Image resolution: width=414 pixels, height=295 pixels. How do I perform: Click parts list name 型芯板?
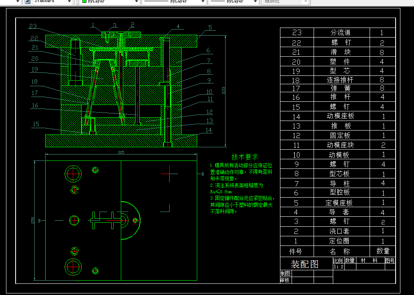[340, 174]
